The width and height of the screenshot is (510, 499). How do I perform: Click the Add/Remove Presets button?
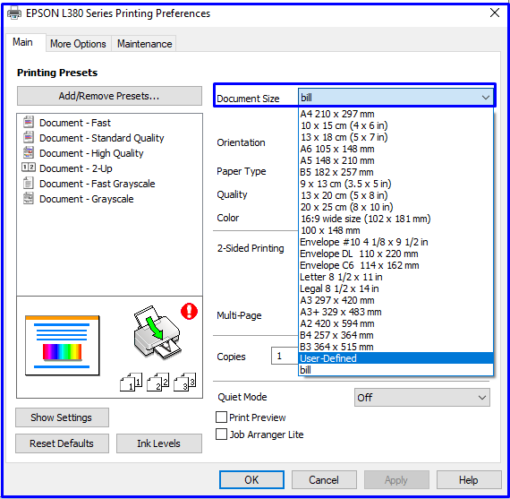(109, 96)
